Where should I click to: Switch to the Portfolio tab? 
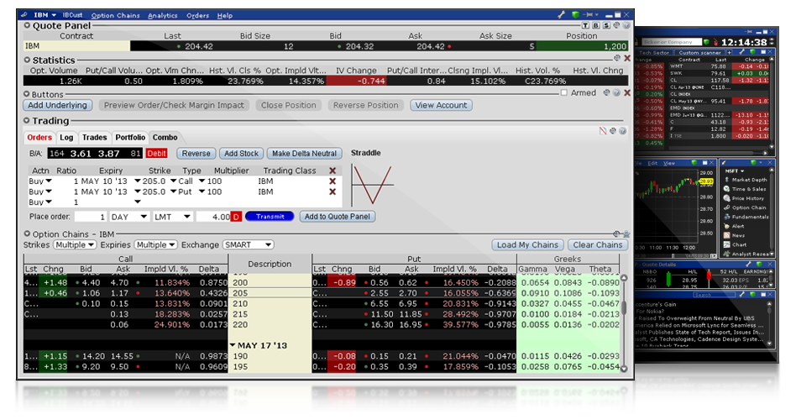(130, 137)
